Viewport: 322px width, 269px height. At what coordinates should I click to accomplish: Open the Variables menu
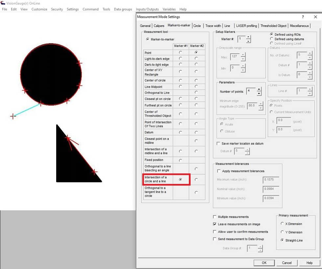[x=169, y=9]
